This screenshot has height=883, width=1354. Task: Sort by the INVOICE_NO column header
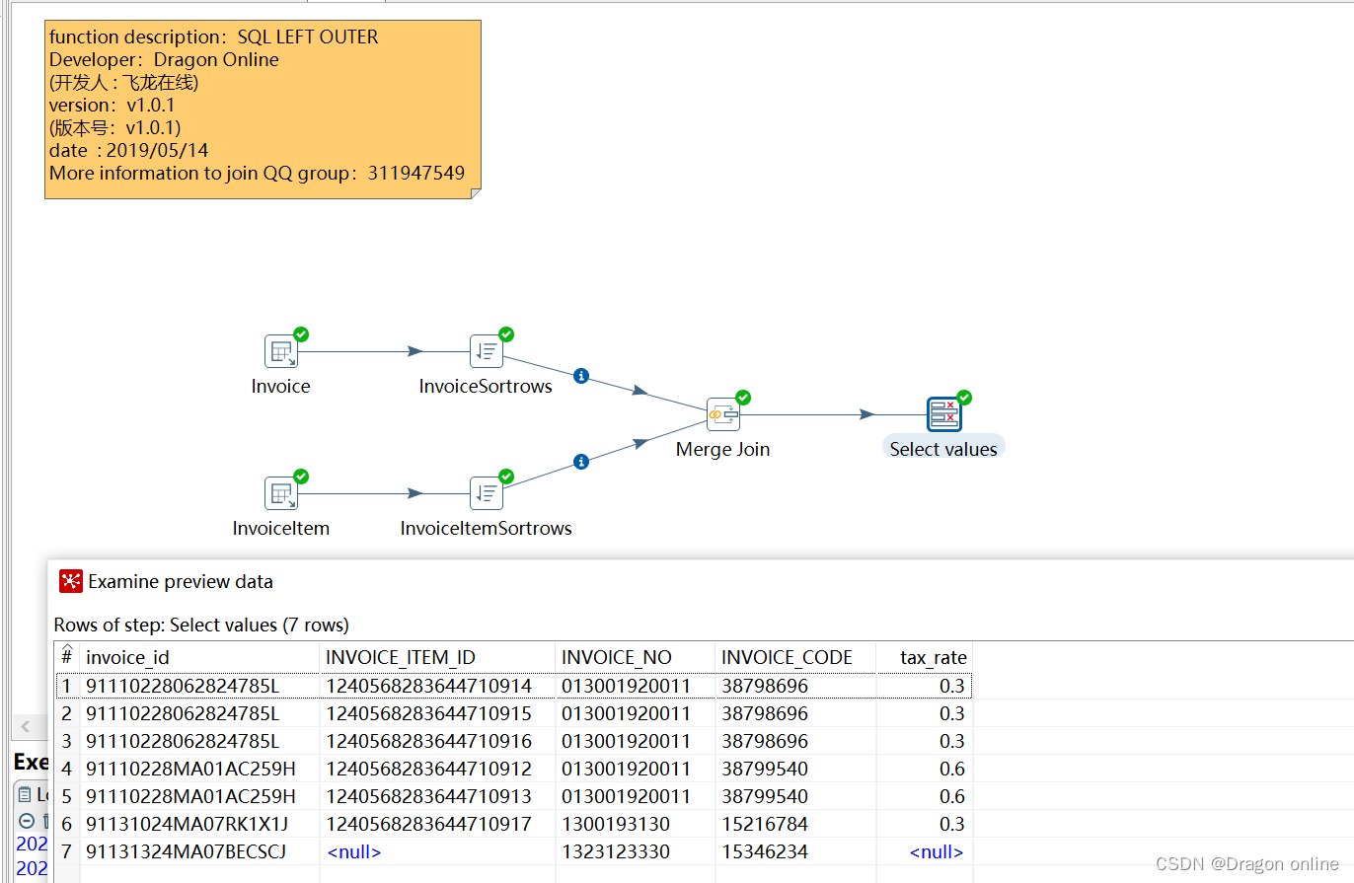point(636,657)
